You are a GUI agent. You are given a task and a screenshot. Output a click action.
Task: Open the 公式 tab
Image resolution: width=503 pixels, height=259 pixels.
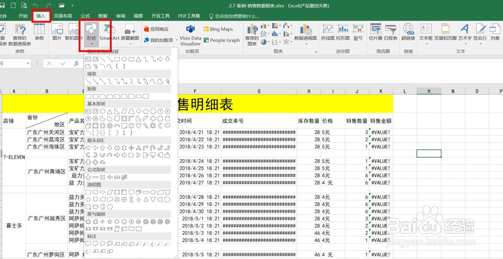pos(85,16)
